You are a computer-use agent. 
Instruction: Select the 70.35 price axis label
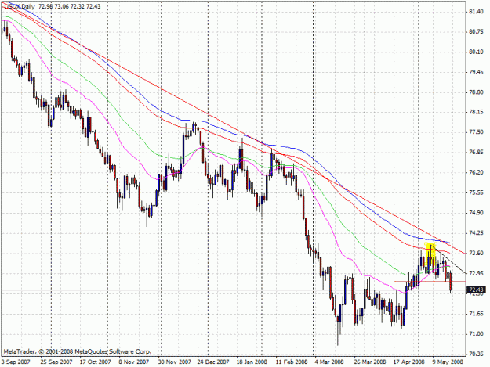pos(476,354)
